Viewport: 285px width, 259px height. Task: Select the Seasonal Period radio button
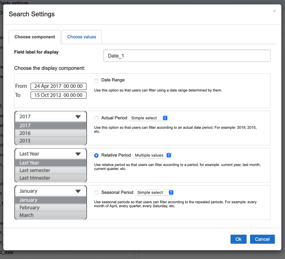(x=96, y=193)
